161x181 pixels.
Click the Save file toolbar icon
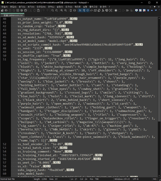[x=10, y=10]
